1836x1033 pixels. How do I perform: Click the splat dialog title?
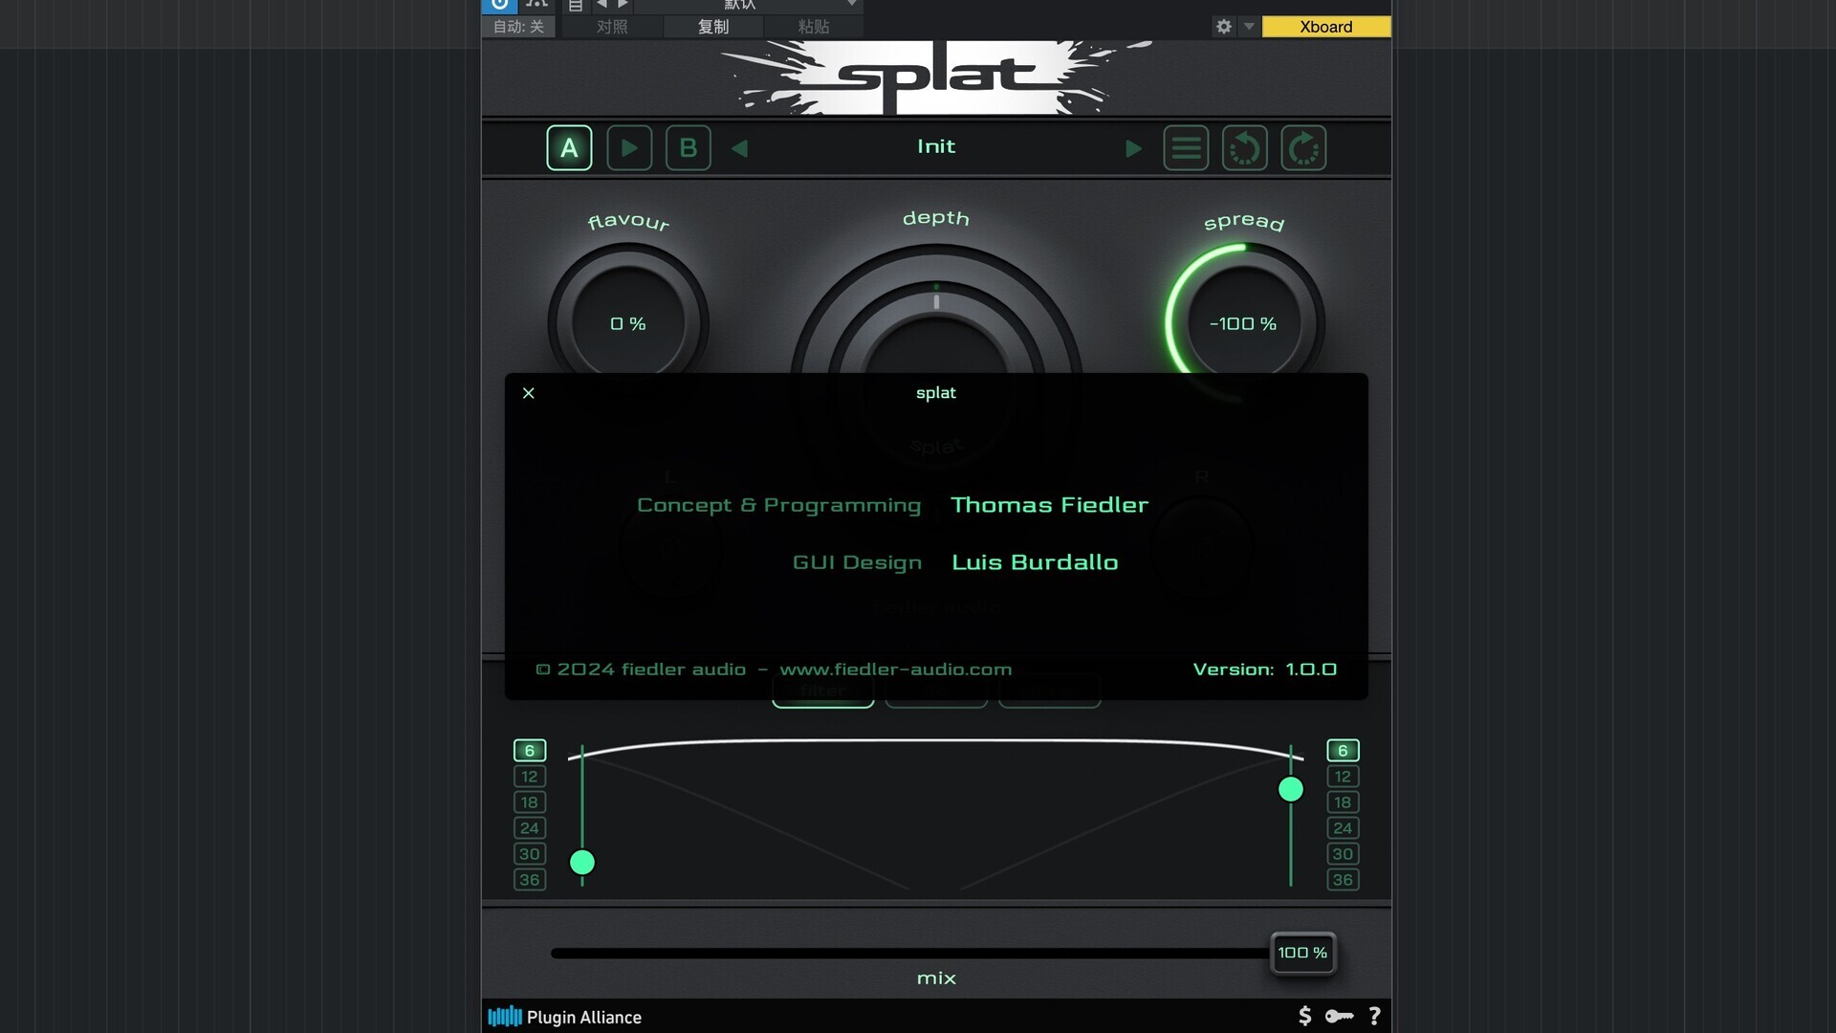pos(936,393)
